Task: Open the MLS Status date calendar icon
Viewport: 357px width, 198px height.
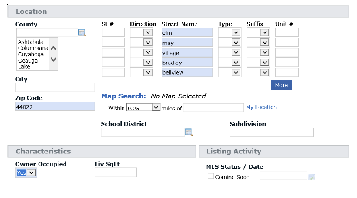Action: [x=312, y=177]
